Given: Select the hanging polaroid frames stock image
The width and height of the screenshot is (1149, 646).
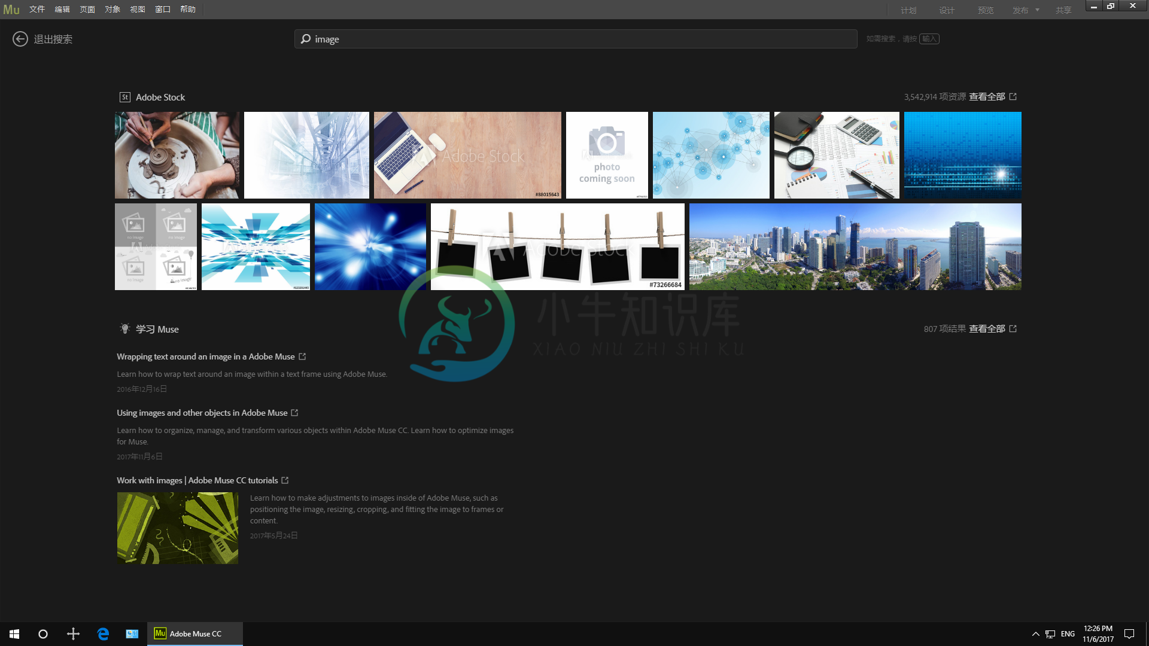Looking at the screenshot, I should [558, 246].
